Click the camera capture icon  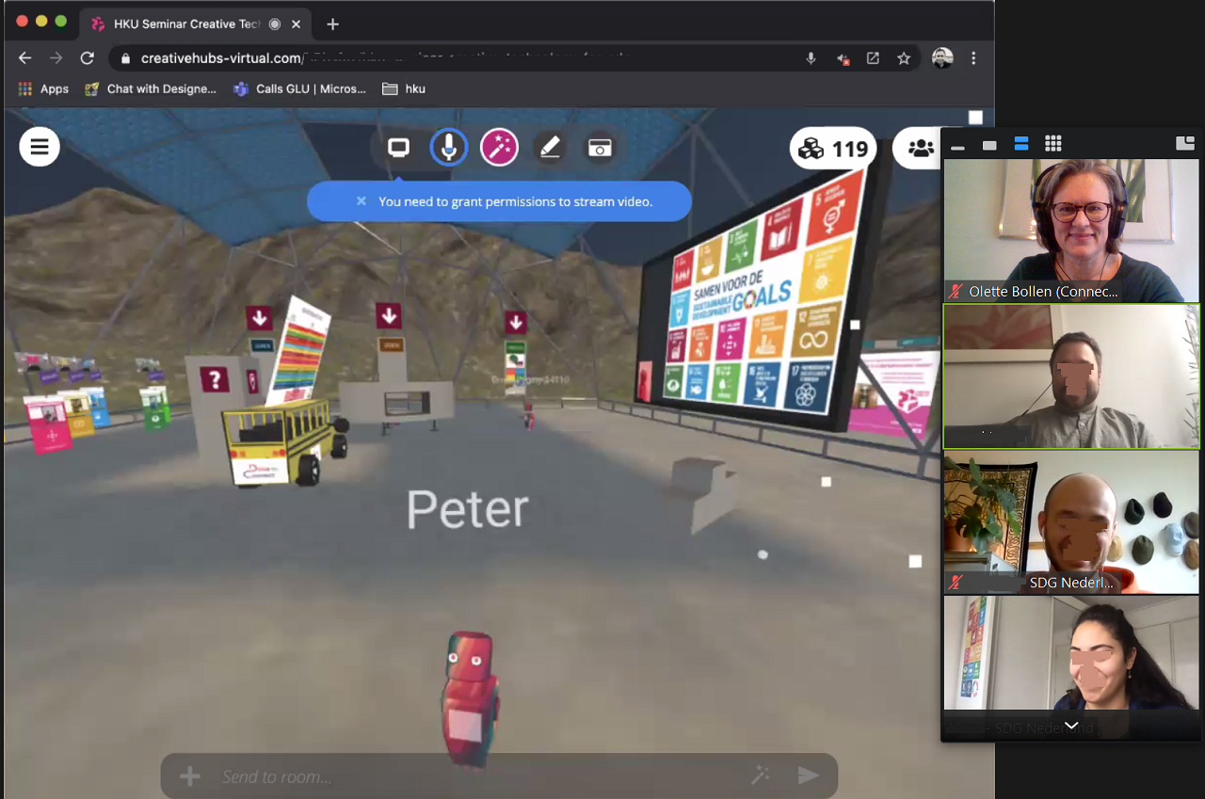pyautogui.click(x=600, y=148)
